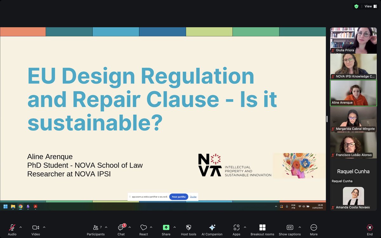This screenshot has width=381, height=238.
Task: Click the red End meeting button
Action: 370,230
